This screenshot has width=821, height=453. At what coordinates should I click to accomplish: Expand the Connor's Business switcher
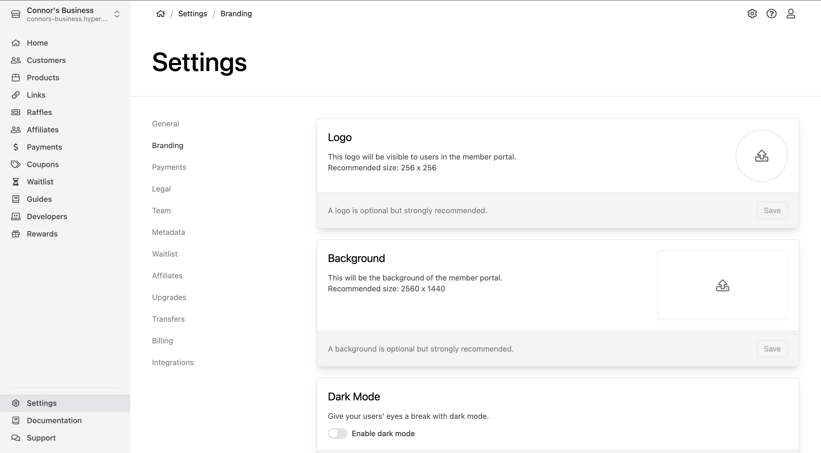117,14
